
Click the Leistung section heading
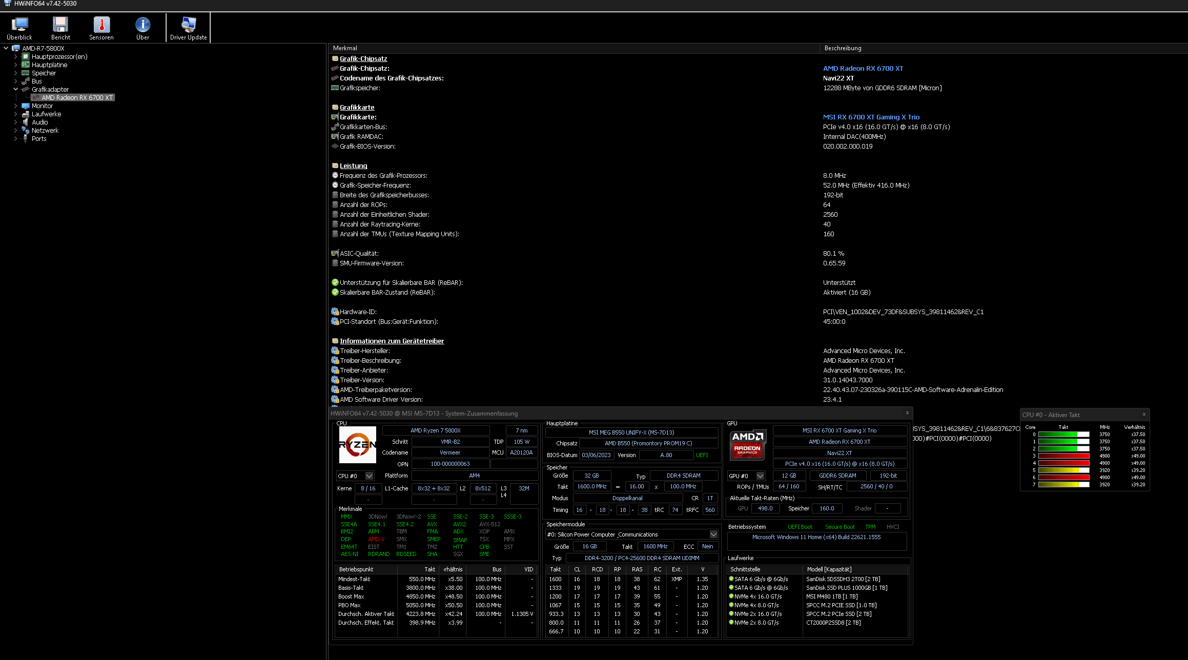point(353,166)
